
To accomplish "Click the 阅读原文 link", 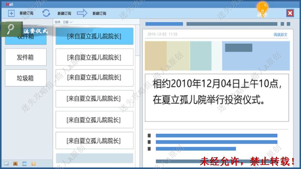I will pyautogui.click(x=280, y=35).
